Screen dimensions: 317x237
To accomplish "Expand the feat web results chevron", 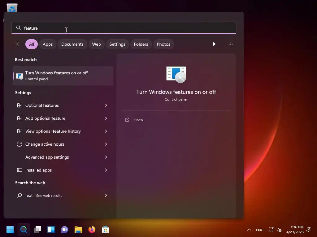I will click(106, 195).
